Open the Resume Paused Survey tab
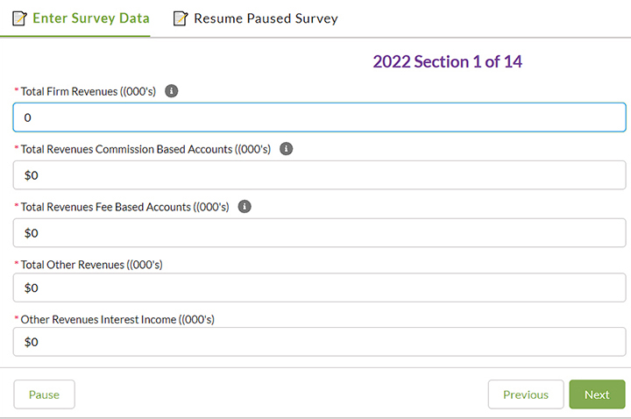Image resolution: width=631 pixels, height=419 pixels. coord(266,18)
